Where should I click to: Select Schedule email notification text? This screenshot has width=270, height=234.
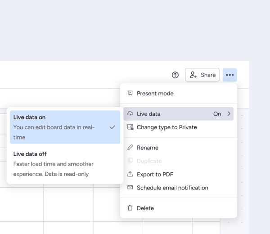coord(172,188)
